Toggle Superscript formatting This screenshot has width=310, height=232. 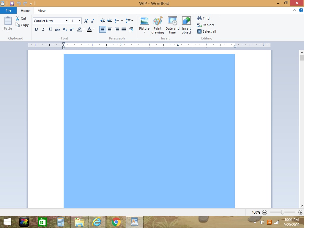[72, 30]
